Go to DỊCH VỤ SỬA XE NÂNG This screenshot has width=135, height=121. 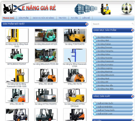tap(43, 18)
